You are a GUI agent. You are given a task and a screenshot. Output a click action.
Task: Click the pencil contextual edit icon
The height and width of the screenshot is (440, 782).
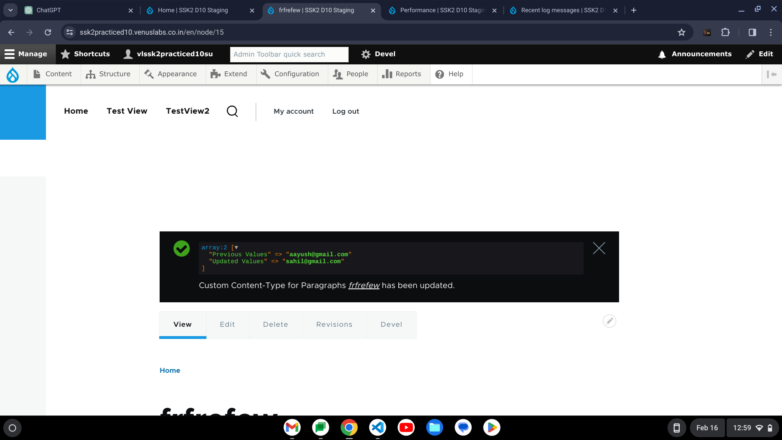[609, 321]
